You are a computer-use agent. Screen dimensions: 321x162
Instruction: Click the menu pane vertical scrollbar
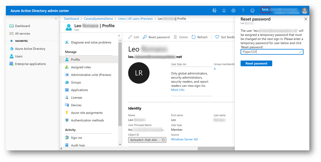tap(120, 84)
